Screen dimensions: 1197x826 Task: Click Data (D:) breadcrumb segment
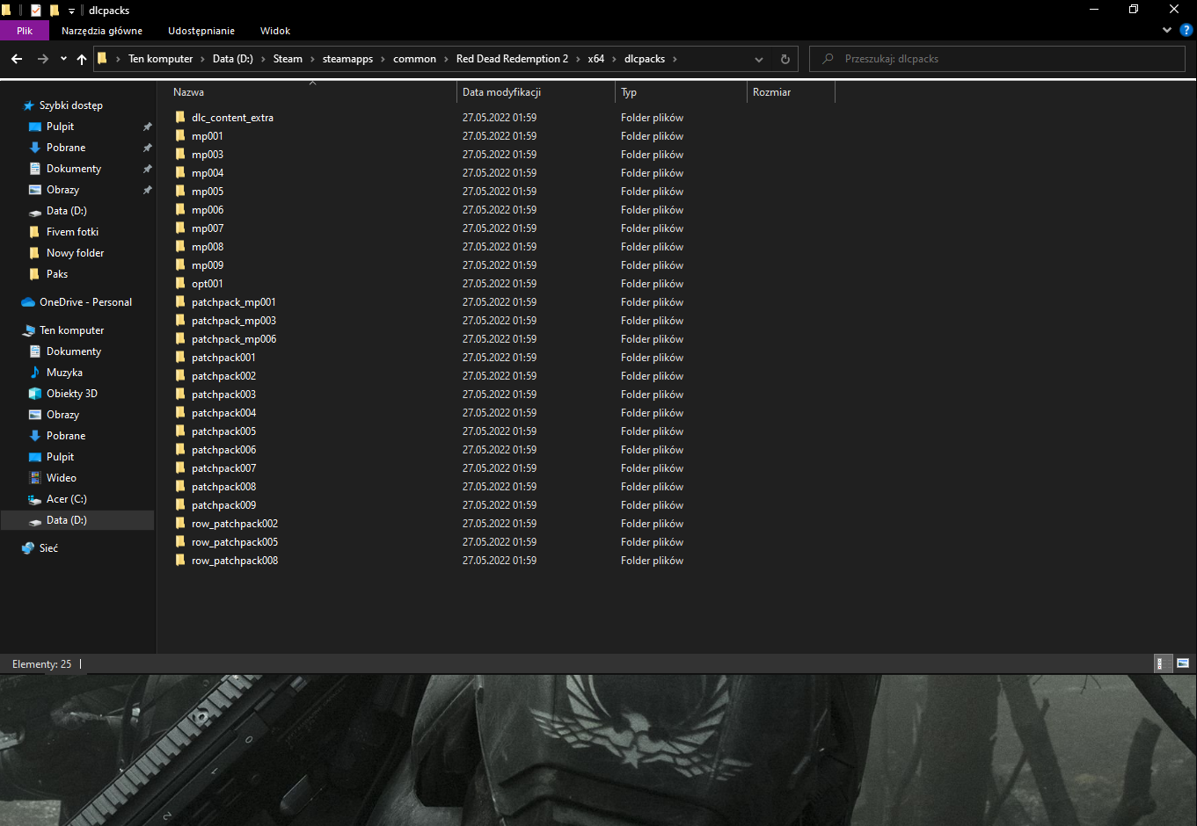click(233, 59)
